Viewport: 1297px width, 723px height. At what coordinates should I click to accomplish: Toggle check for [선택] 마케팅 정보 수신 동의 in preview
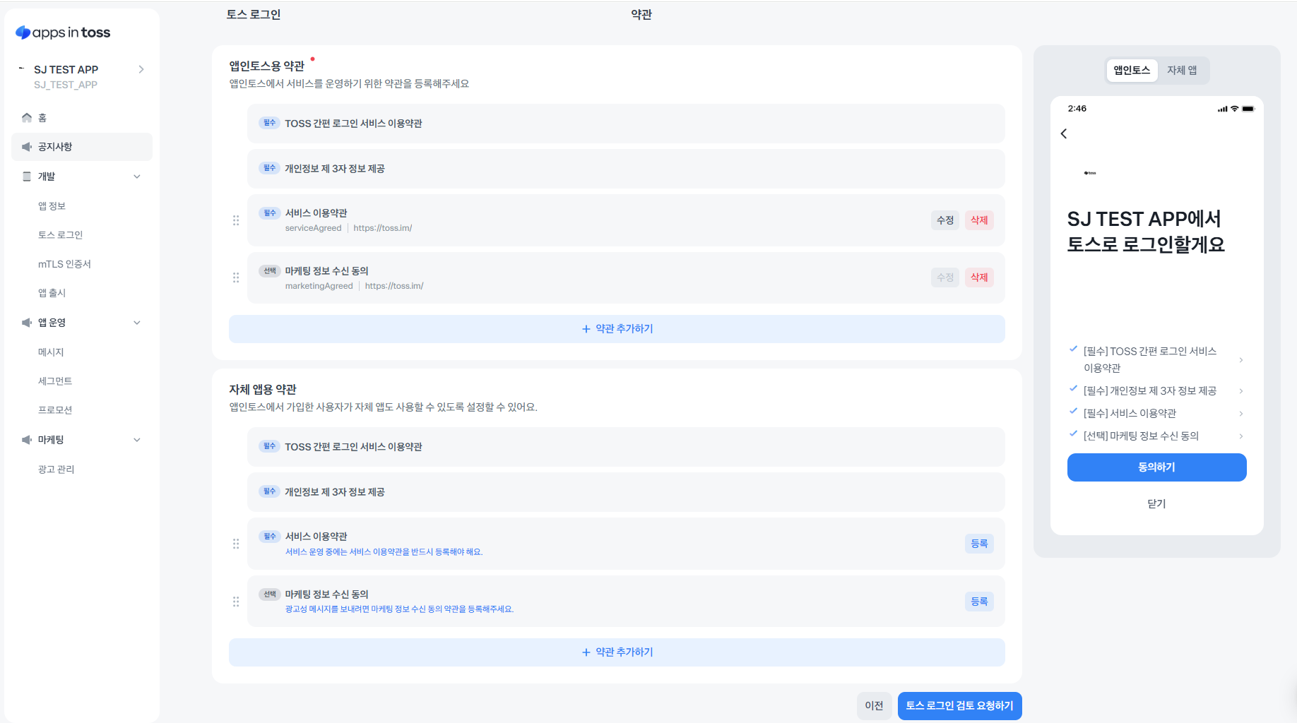click(x=1073, y=434)
